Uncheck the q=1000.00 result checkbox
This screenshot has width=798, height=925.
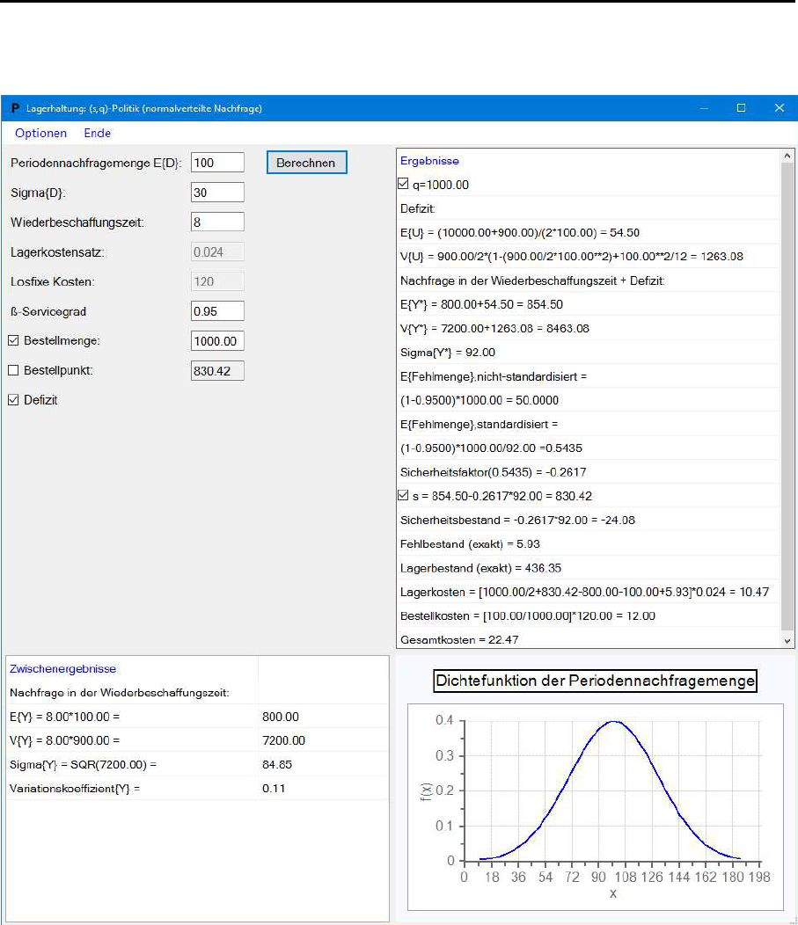point(404,185)
